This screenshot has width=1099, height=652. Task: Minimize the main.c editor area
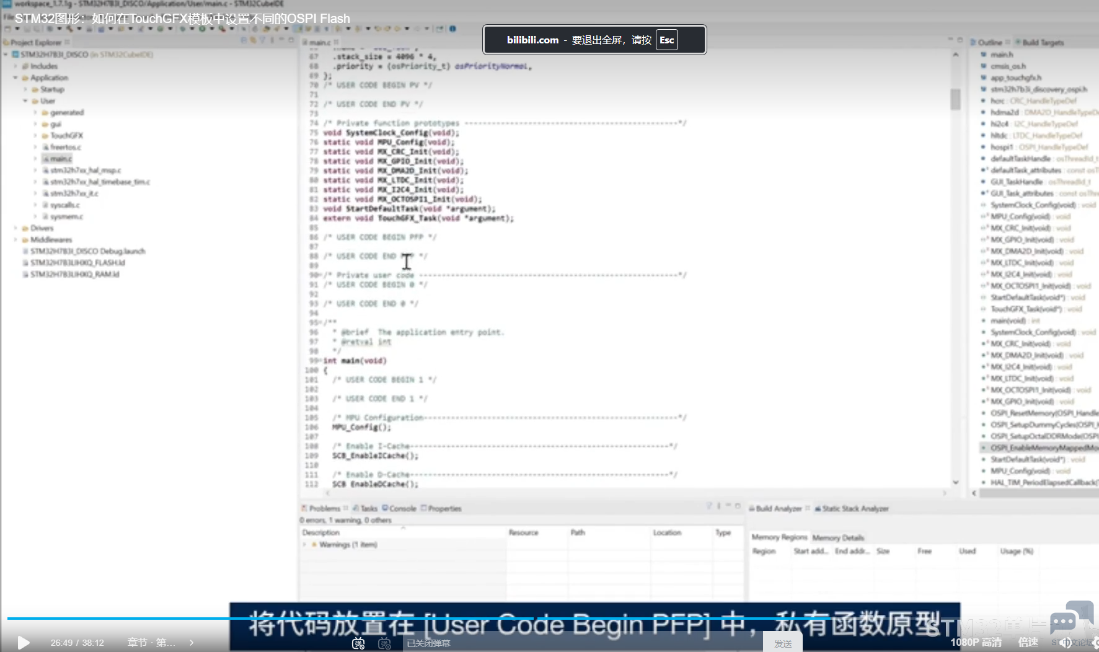click(x=950, y=40)
